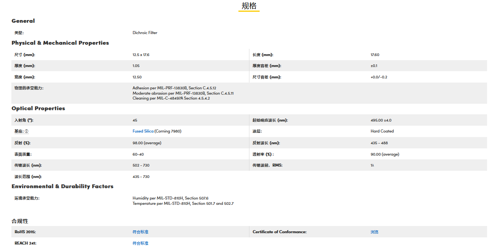The height and width of the screenshot is (251, 492).
Task: Click the Physical & Mechanical Properties heading
Action: click(x=60, y=43)
